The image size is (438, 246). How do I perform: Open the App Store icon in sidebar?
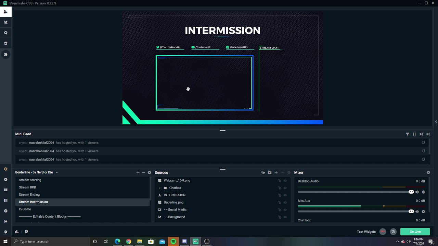click(x=5, y=44)
